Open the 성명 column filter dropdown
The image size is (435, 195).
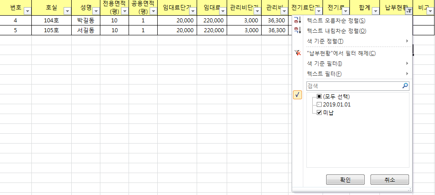click(96, 11)
